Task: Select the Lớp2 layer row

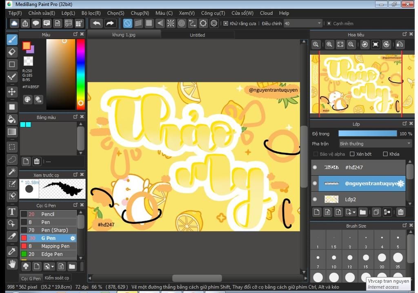Action: [358, 199]
